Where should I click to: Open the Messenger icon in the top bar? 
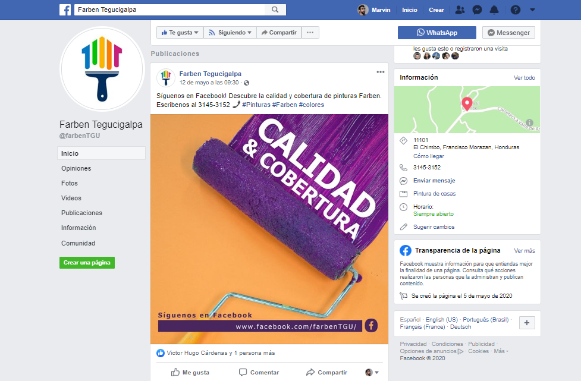point(478,10)
